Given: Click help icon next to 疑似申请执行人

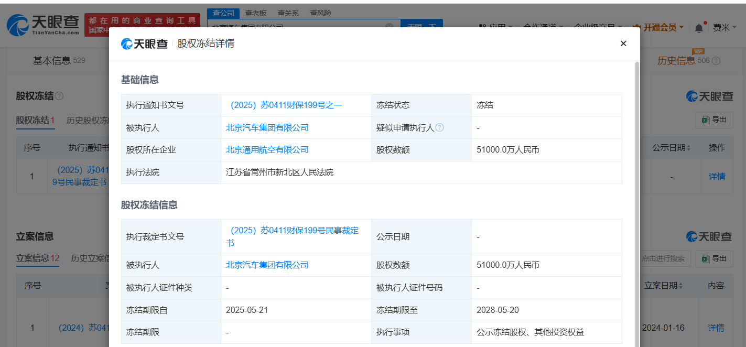Looking at the screenshot, I should click(439, 127).
